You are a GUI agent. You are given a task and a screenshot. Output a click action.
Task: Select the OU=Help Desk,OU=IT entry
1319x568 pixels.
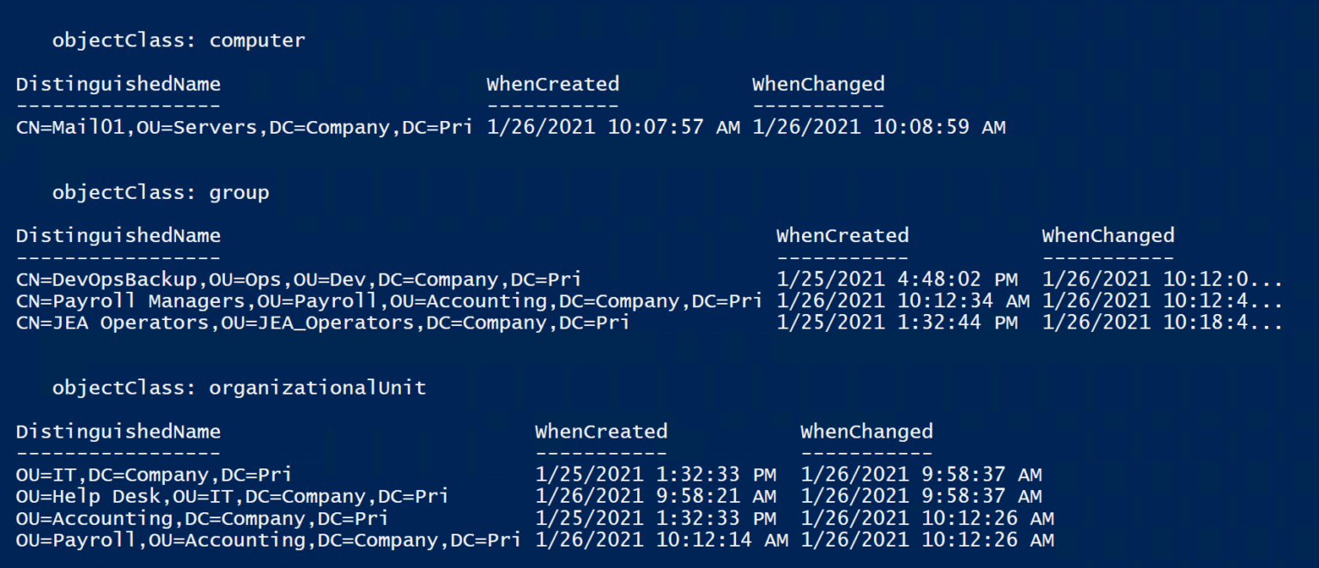(x=232, y=496)
